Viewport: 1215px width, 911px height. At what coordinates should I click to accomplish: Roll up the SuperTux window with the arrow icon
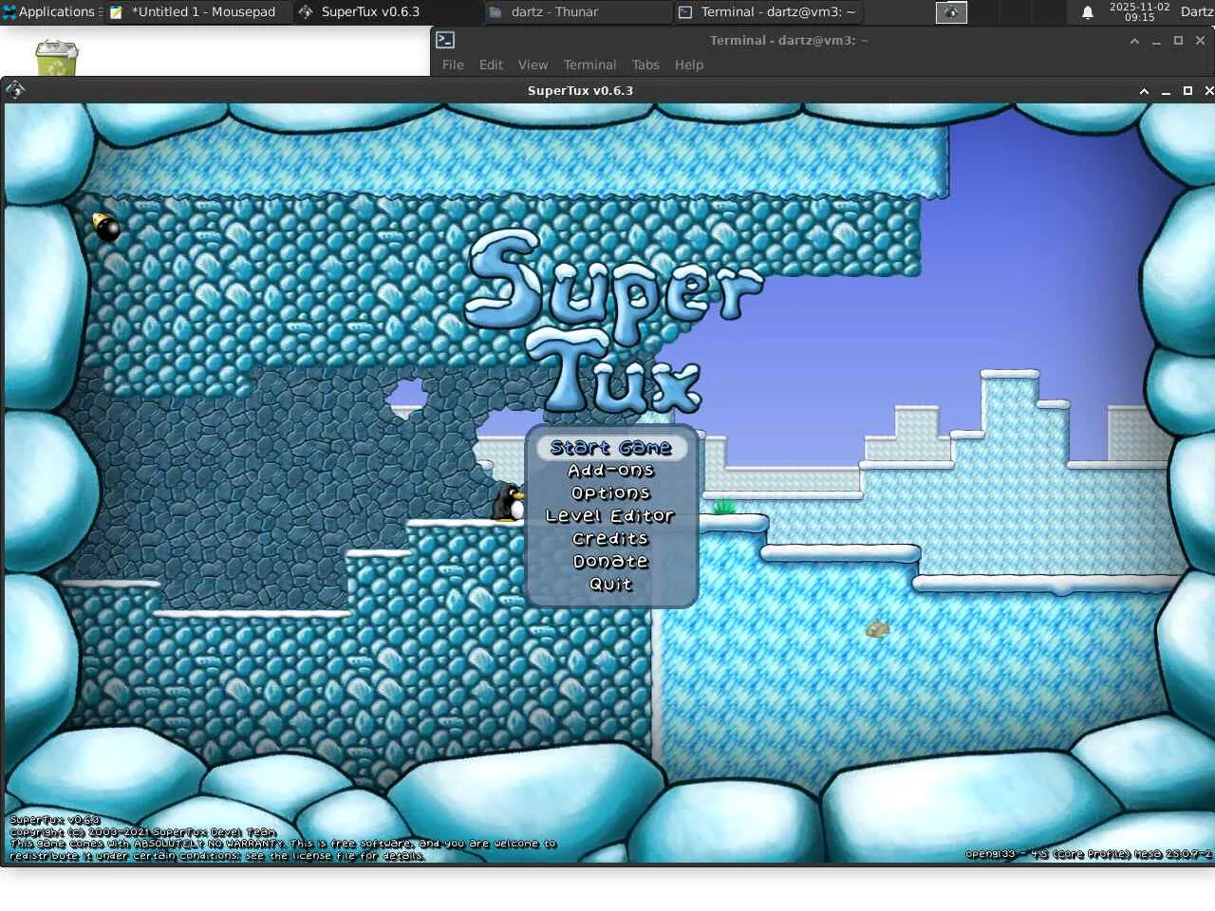point(1144,91)
